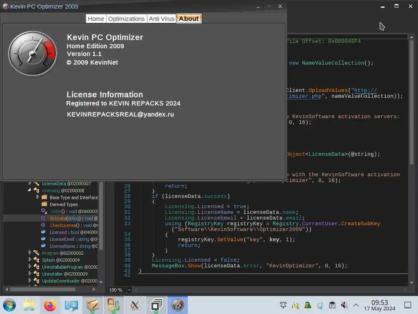Select UpdateDownloader class in tree
This screenshot has width=418, height=314.
tap(69, 281)
